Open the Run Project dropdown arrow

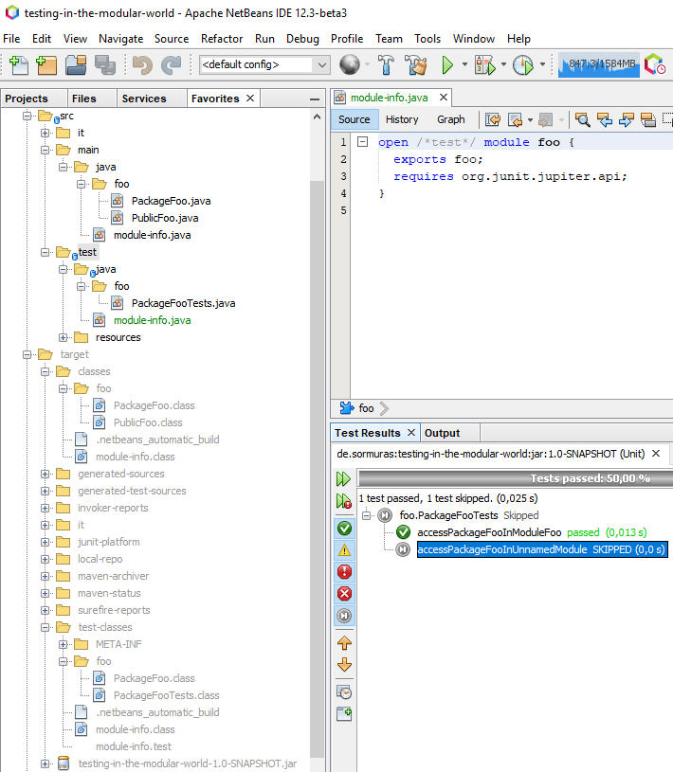click(x=464, y=64)
